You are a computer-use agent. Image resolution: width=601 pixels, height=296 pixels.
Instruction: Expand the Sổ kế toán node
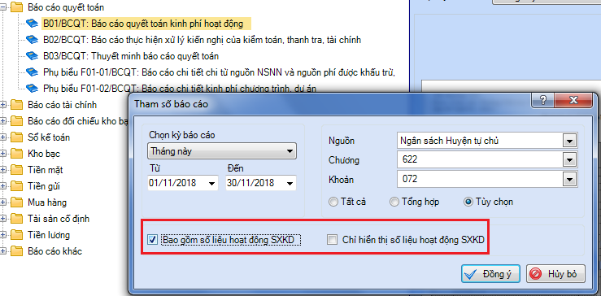point(3,137)
